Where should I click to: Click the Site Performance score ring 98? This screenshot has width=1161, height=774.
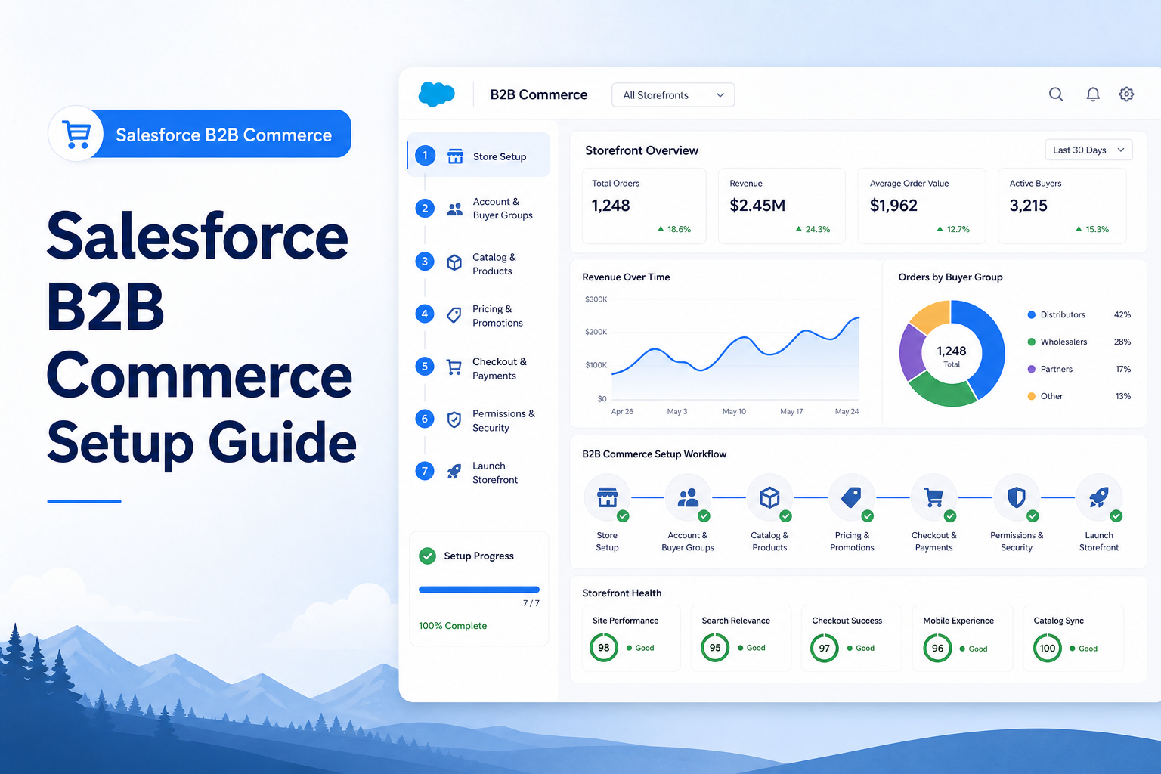coord(604,648)
